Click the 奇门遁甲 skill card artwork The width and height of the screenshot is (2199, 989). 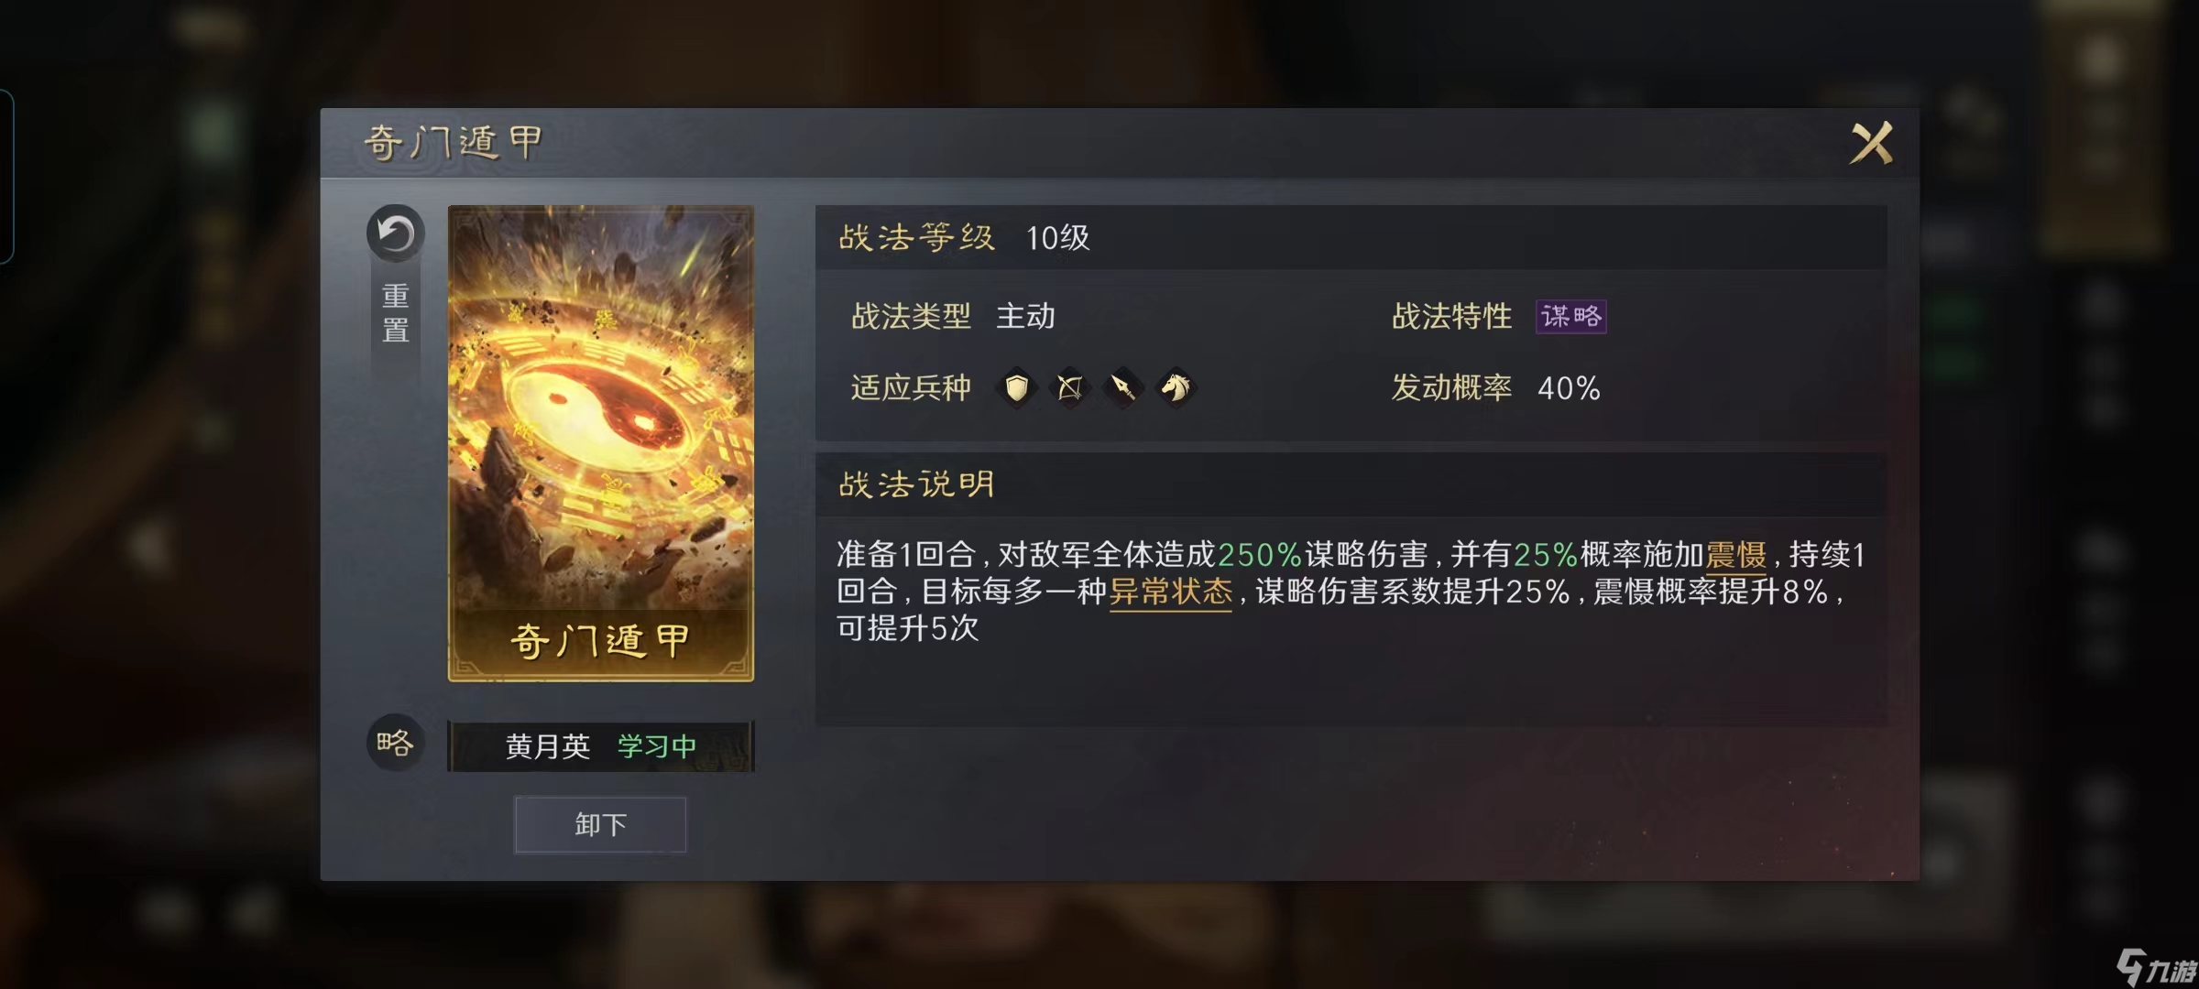point(601,443)
